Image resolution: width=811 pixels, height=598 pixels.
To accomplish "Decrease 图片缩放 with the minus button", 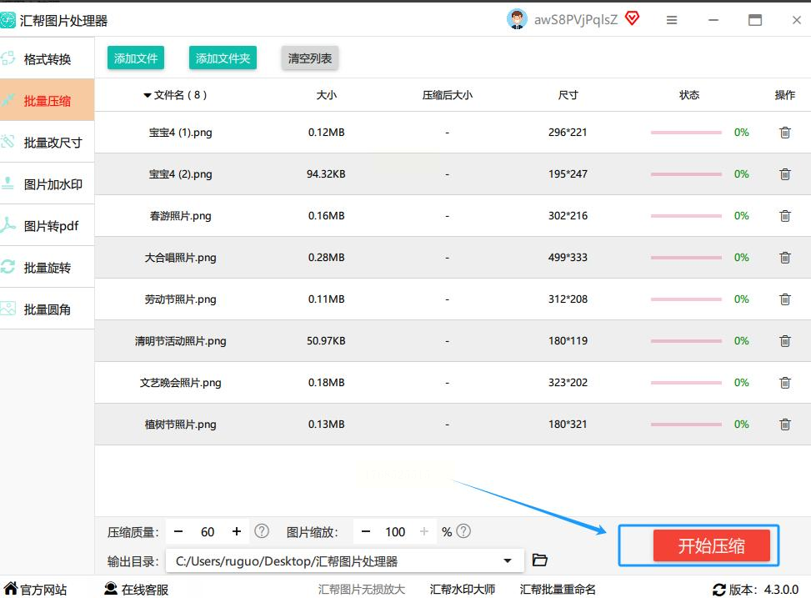I will point(366,532).
